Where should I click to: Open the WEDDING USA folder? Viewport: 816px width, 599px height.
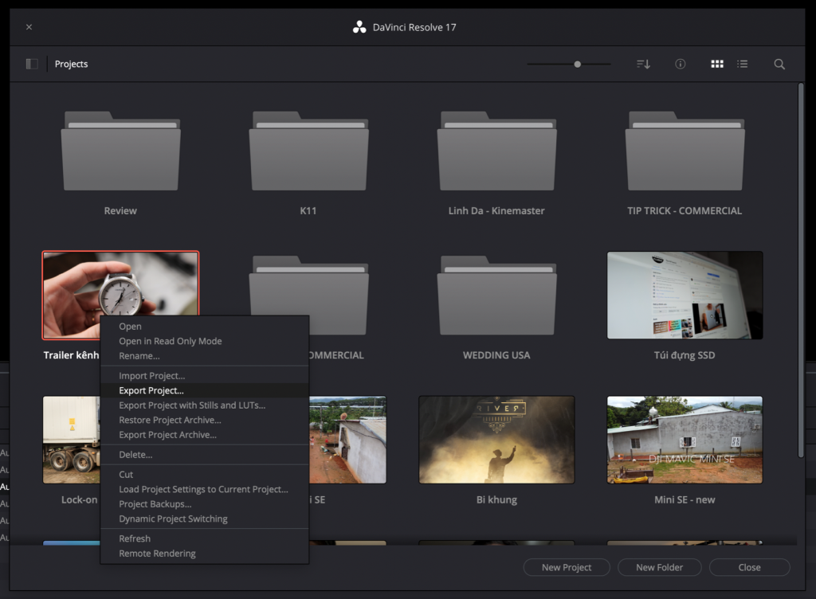tap(496, 295)
